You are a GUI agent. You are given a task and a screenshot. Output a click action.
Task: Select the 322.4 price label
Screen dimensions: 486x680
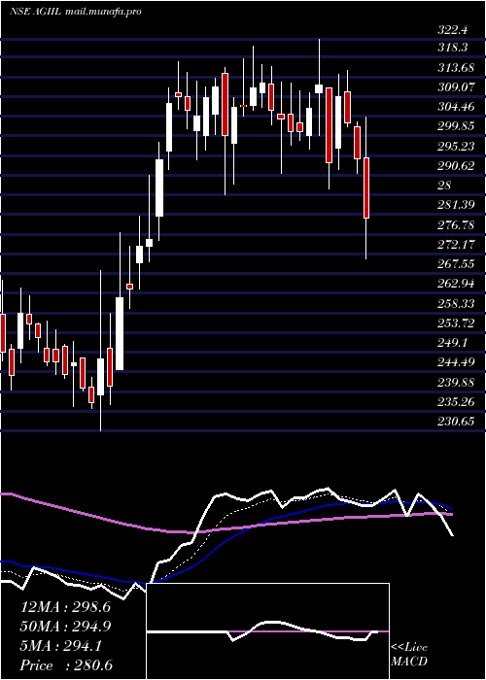pyautogui.click(x=453, y=30)
